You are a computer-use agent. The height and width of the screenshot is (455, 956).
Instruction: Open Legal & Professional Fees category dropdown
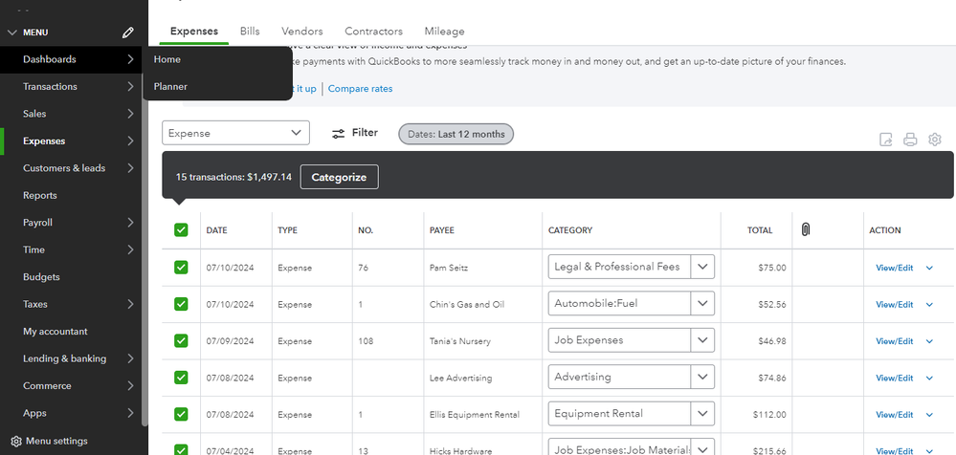(x=702, y=267)
